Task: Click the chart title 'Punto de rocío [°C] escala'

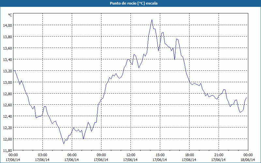Action: pos(134,3)
